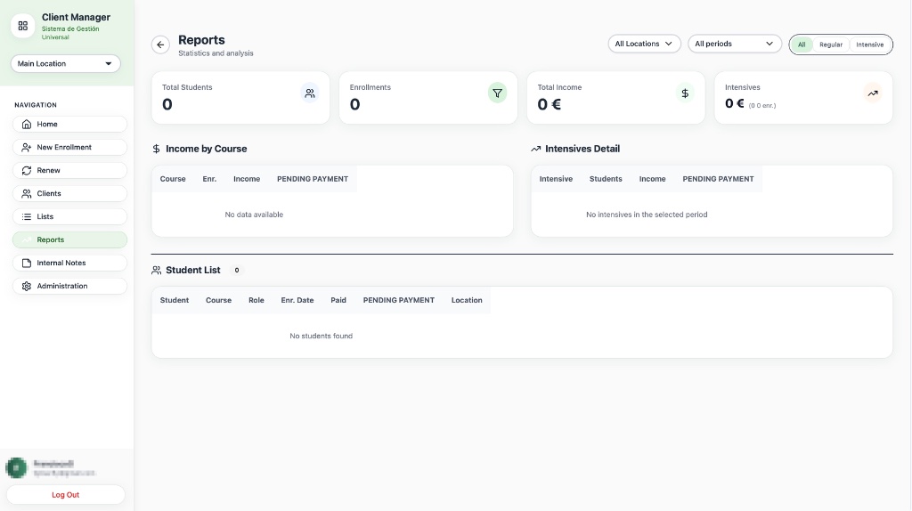Select the Regular course-type filter

pyautogui.click(x=831, y=45)
